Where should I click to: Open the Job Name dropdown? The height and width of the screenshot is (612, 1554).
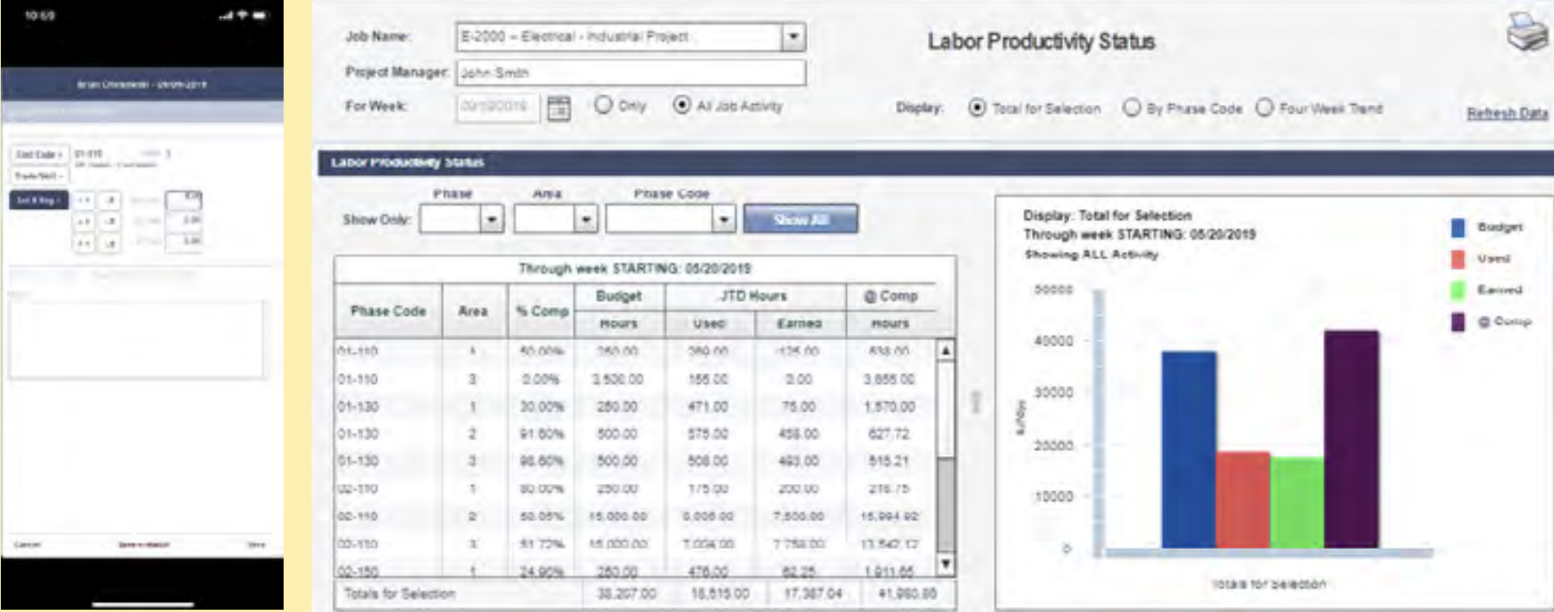(793, 37)
